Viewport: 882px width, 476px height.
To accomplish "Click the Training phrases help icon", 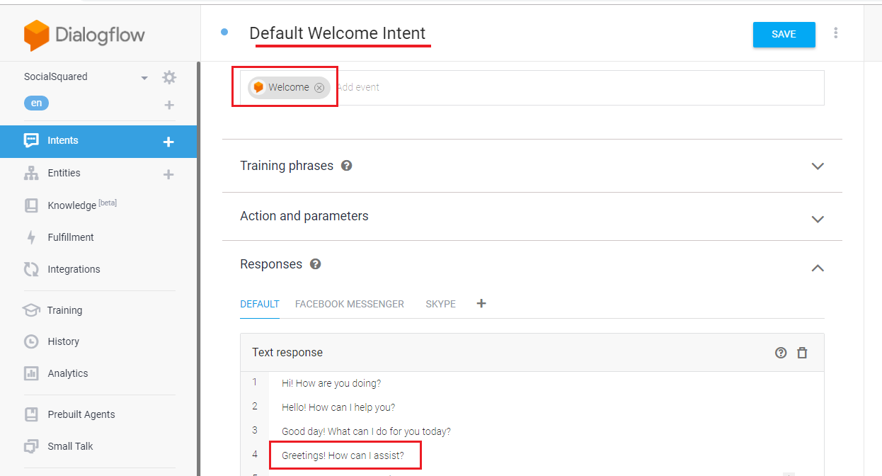I will [347, 166].
